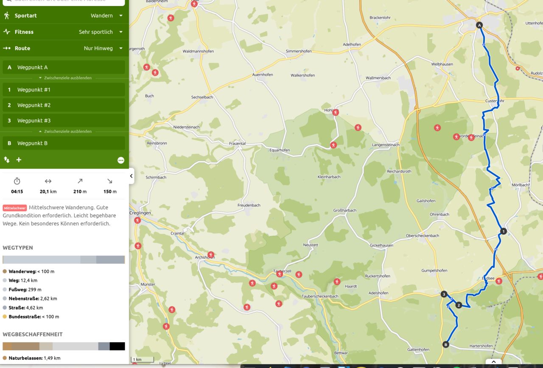Toggle lower 'Zwischenziele ausblenden' above Wegpunkt B
The width and height of the screenshot is (543, 368).
click(x=65, y=131)
